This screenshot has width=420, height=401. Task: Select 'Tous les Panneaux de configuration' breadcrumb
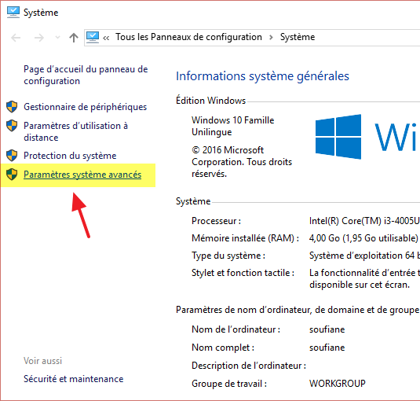[x=189, y=37]
